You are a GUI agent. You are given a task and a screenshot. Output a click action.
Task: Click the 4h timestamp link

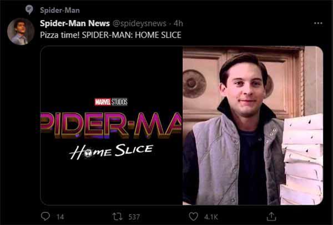[178, 23]
